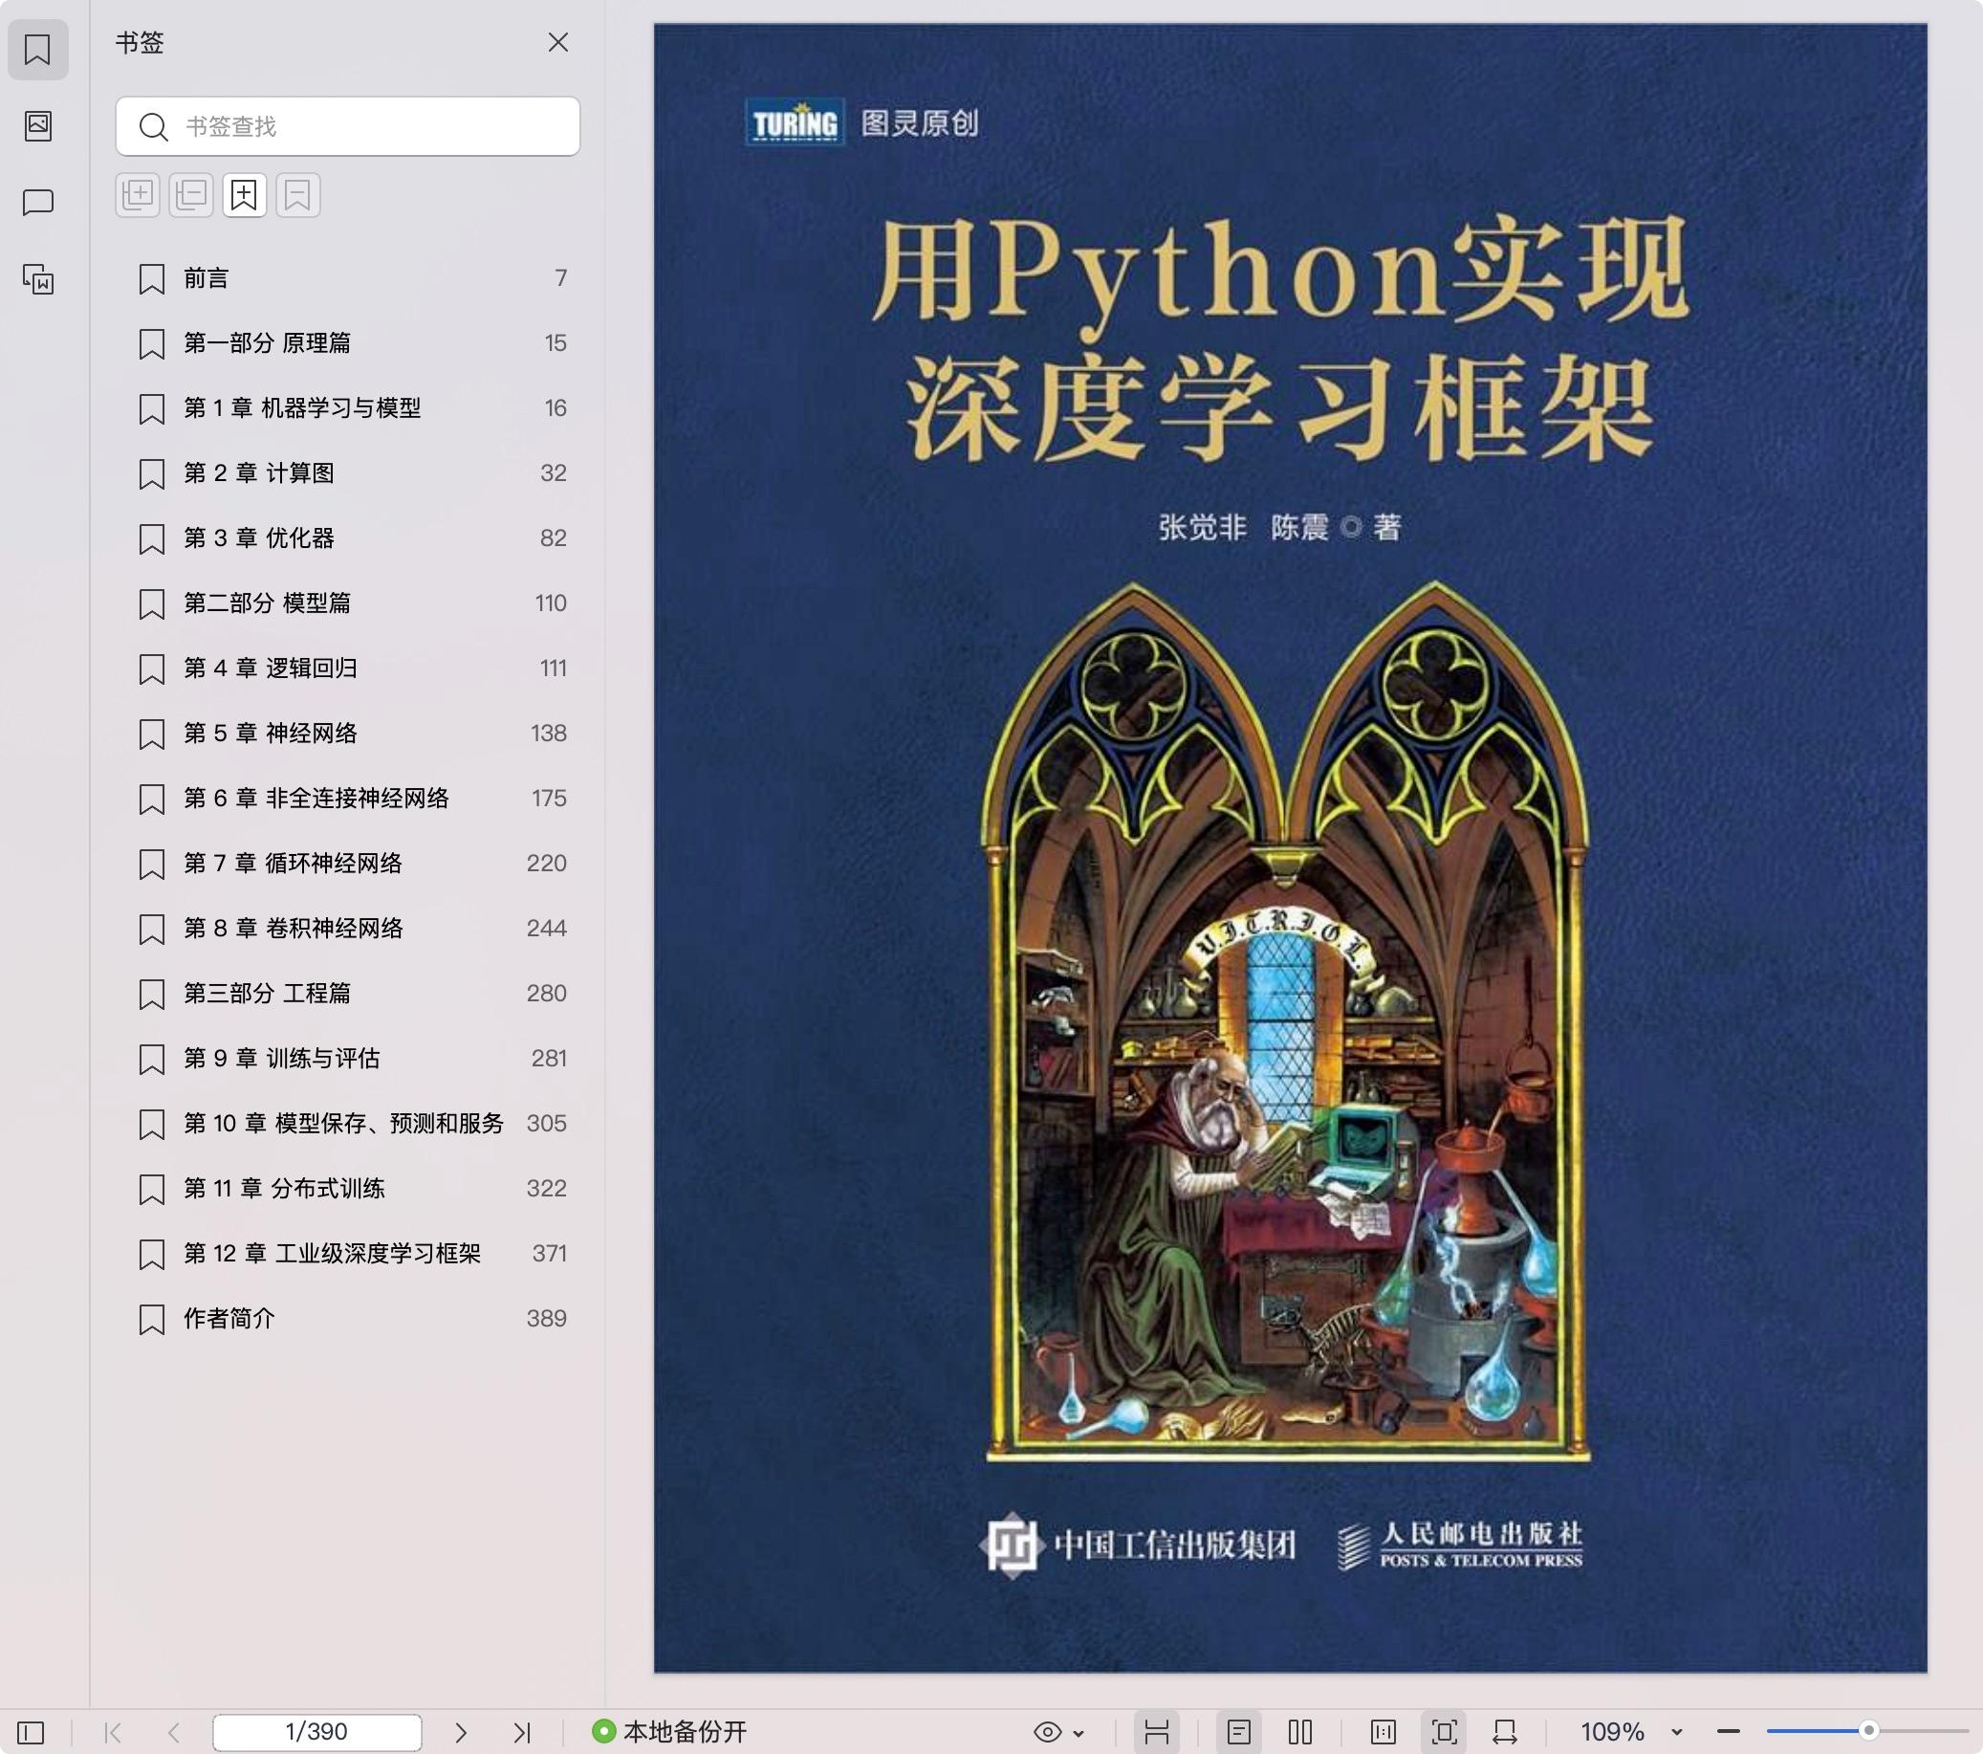The width and height of the screenshot is (1983, 1754).
Task: Open the zoom percentage dropdown
Action: tap(1676, 1734)
